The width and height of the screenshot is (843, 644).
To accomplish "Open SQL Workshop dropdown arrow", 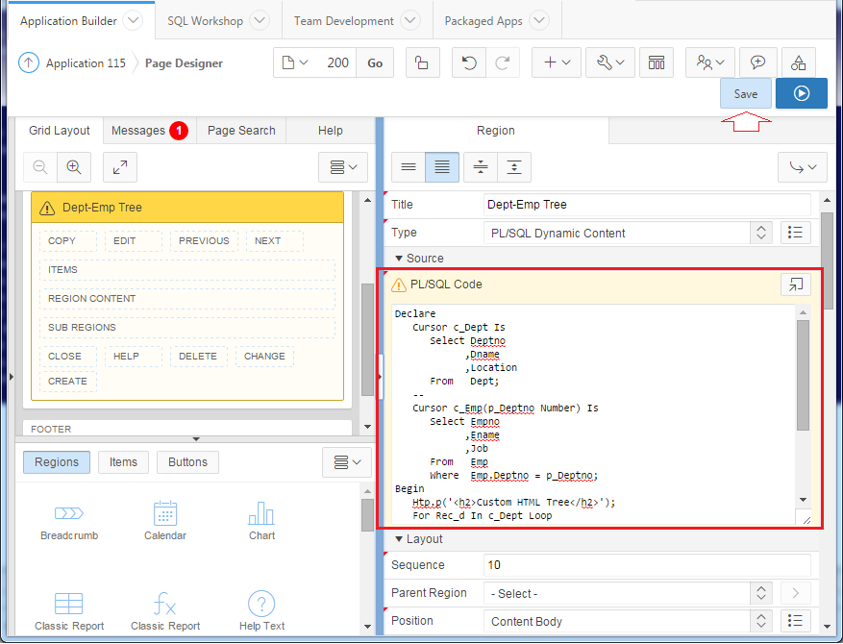I will 260,20.
